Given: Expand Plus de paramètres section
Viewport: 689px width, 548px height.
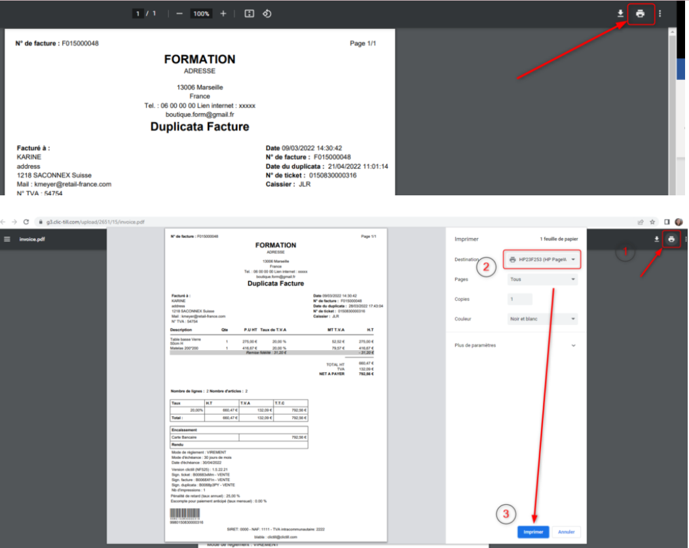Looking at the screenshot, I should tap(515, 345).
